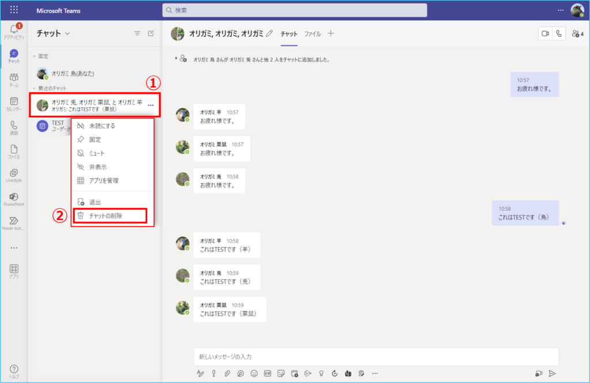The width and height of the screenshot is (590, 383).
Task: Select ミュート in the context menu
Action: [96, 153]
